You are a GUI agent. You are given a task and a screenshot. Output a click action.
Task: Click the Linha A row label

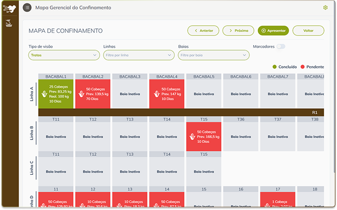click(31, 94)
